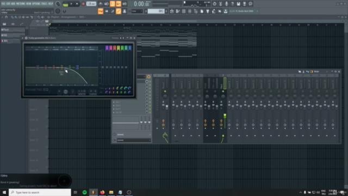The image size is (348, 196).
Task: Open the piano roll view icon
Action: [x=178, y=11]
